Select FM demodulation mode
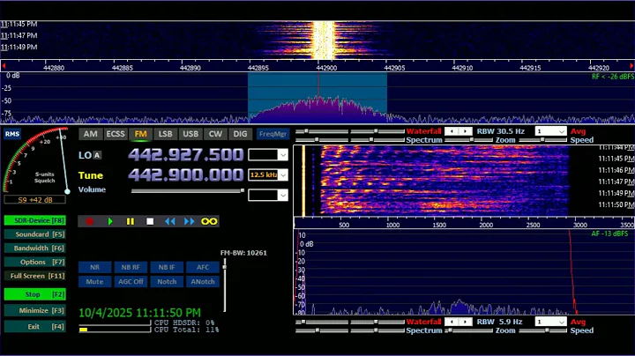This screenshot has width=635, height=356. pos(140,134)
